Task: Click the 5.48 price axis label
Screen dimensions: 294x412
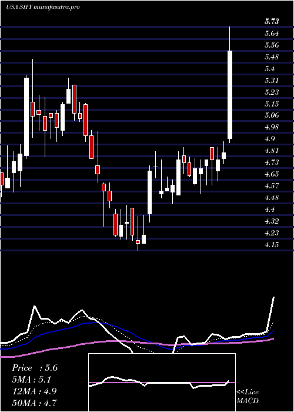Action: [x=272, y=57]
